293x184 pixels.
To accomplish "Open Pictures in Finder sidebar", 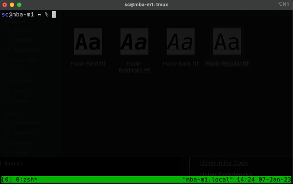I will point(22,81).
